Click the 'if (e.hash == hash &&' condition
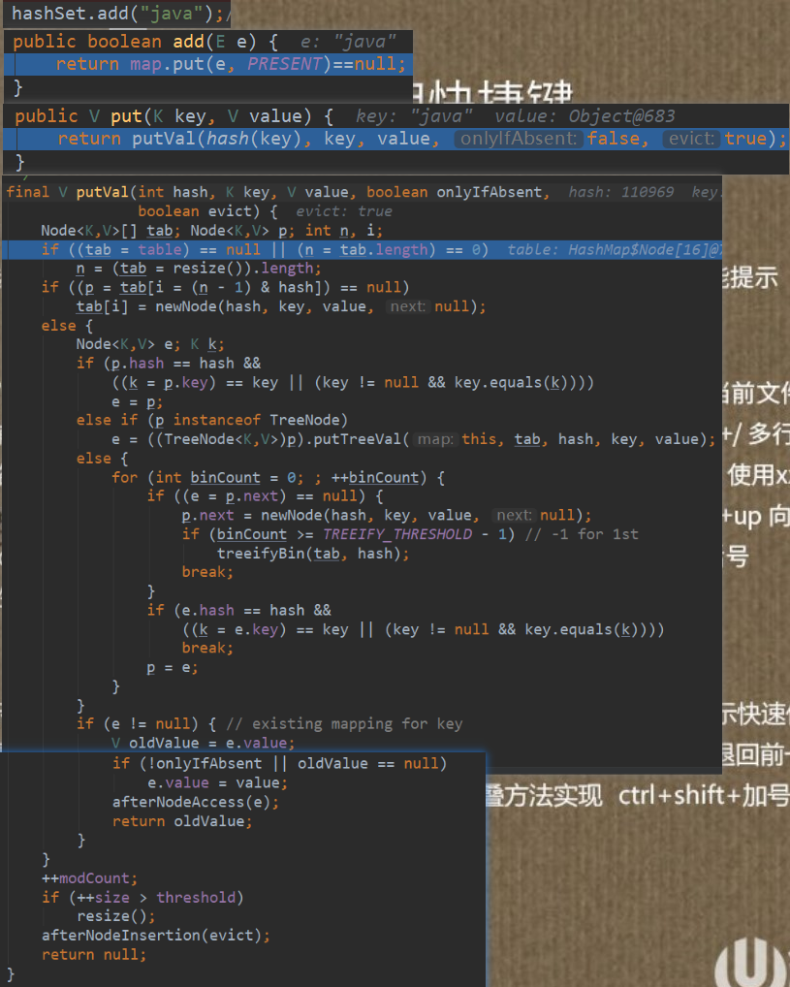The height and width of the screenshot is (987, 790). click(x=238, y=611)
